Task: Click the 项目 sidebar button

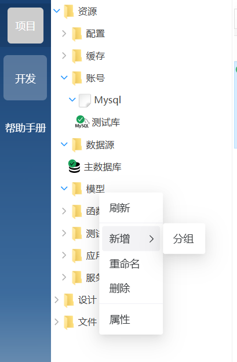Action: point(25,26)
